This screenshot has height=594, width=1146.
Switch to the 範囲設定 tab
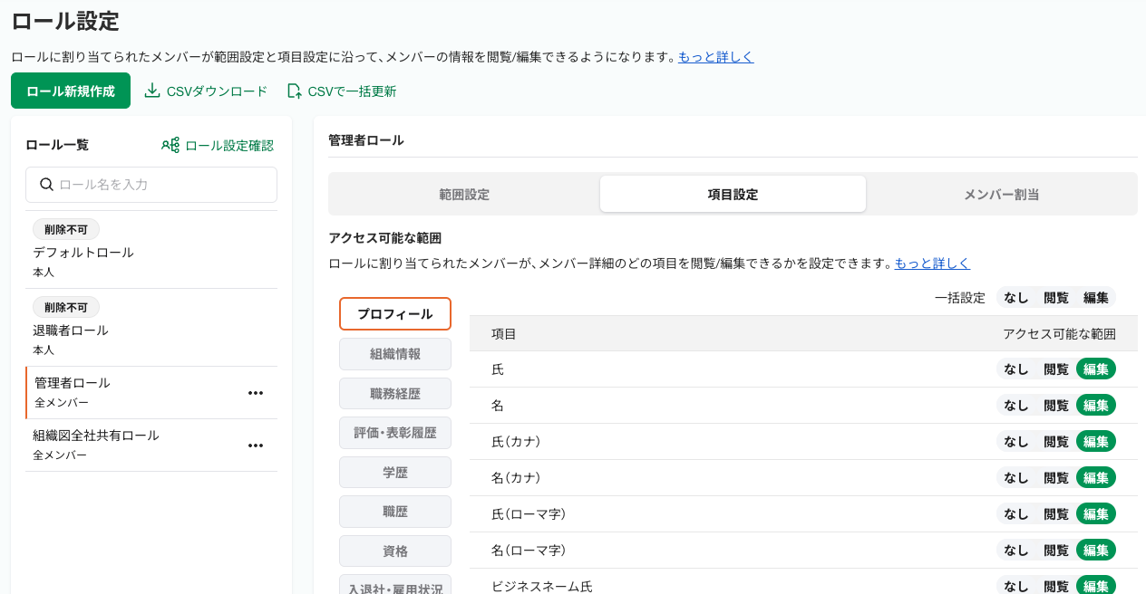coord(464,194)
